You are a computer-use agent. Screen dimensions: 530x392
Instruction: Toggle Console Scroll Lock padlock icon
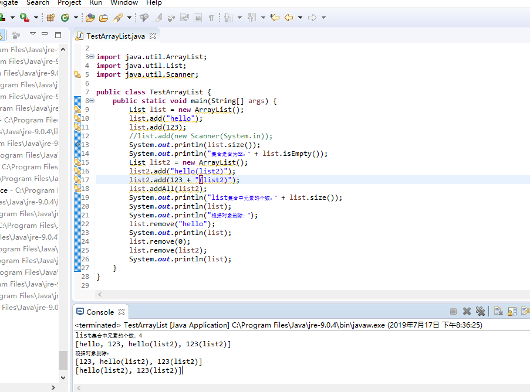[x=512, y=311]
